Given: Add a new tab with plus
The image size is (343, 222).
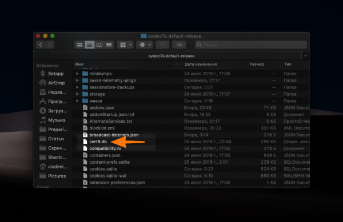Looking at the screenshot, I should click(306, 56).
